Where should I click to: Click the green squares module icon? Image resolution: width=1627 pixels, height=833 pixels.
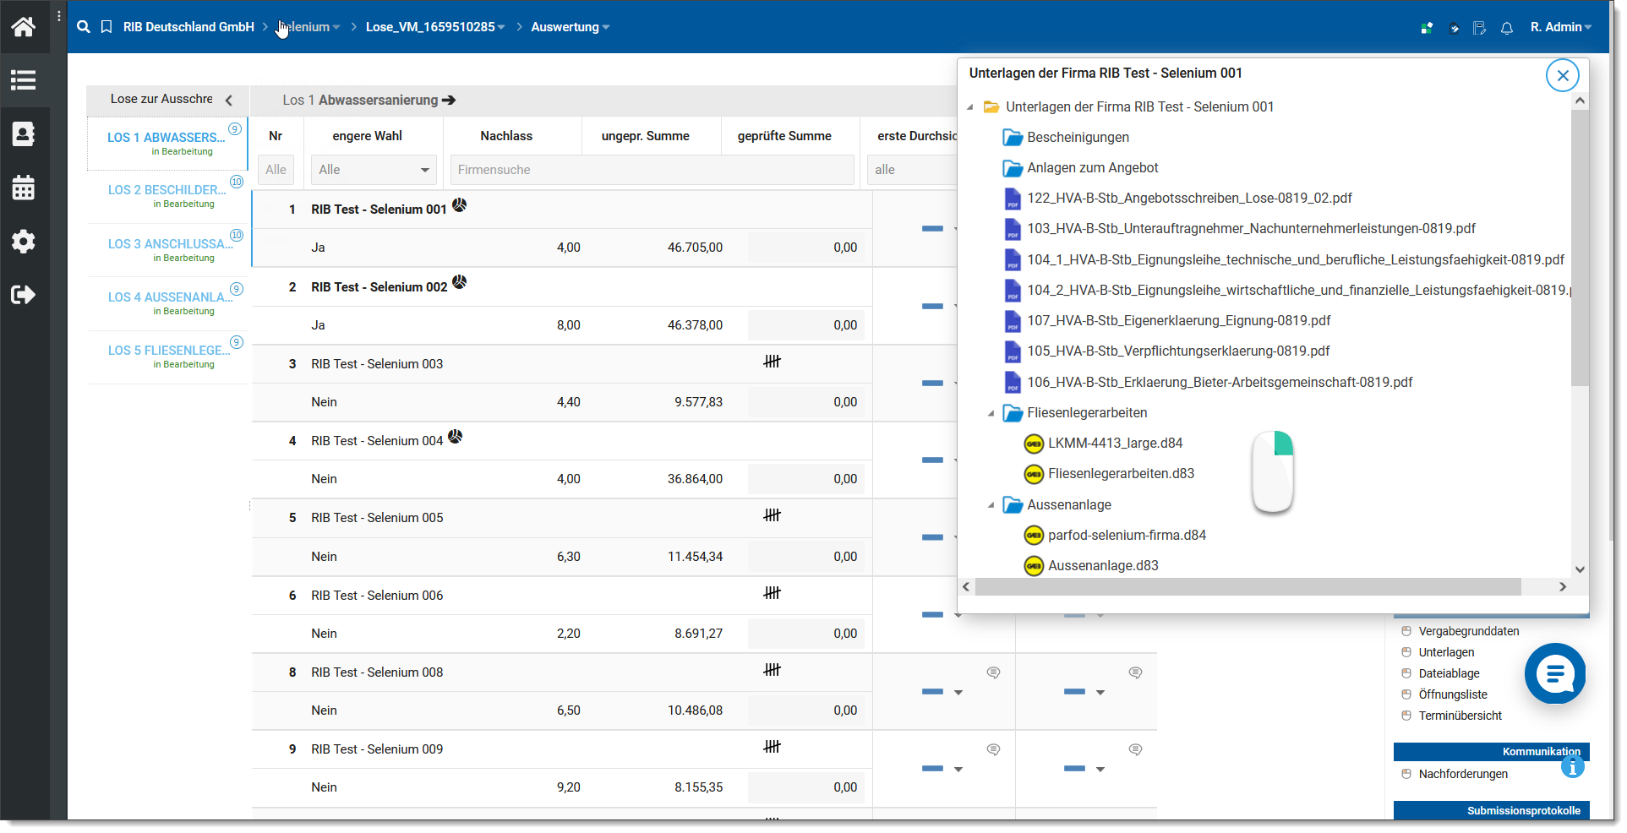1427,28
